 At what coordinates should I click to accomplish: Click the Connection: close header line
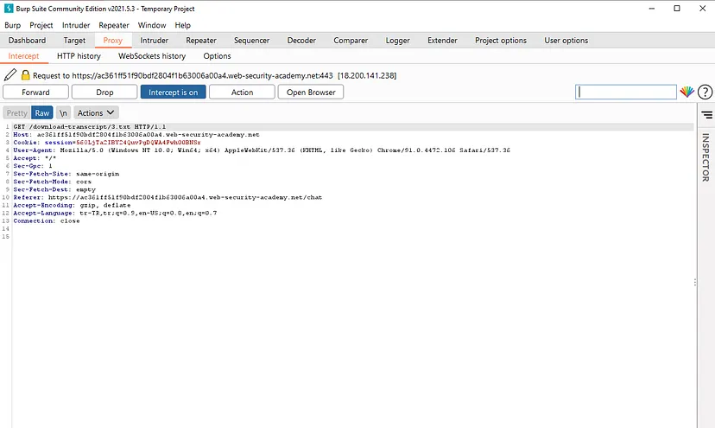(x=47, y=220)
